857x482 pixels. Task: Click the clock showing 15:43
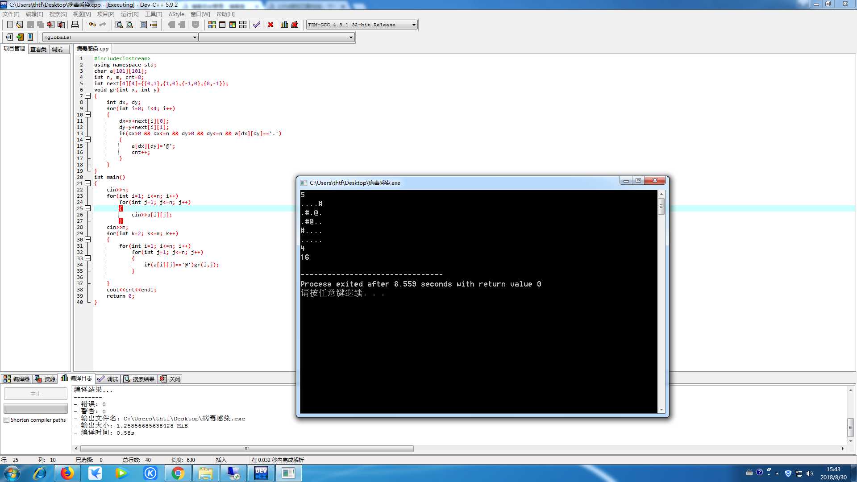[x=833, y=470]
